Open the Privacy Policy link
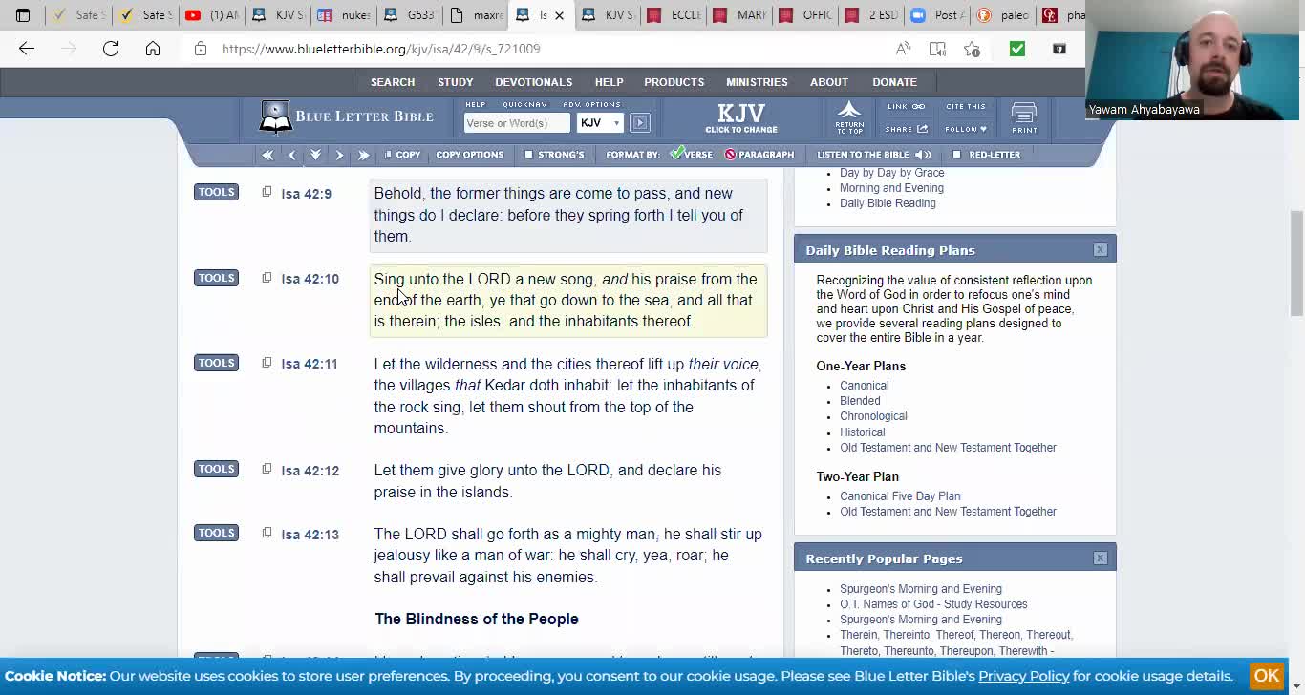This screenshot has width=1305, height=695. pyautogui.click(x=1024, y=676)
